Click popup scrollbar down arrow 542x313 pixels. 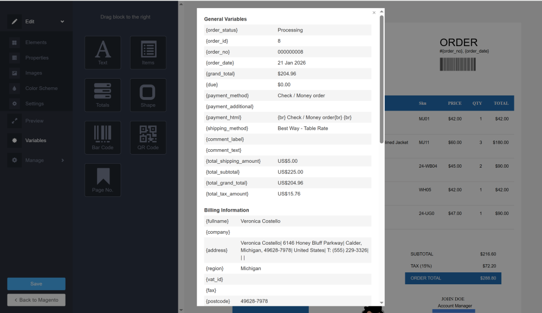click(x=382, y=303)
